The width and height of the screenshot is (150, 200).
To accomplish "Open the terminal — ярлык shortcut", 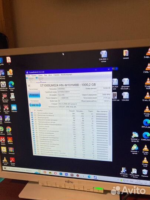I will pyautogui.click(x=135, y=149).
